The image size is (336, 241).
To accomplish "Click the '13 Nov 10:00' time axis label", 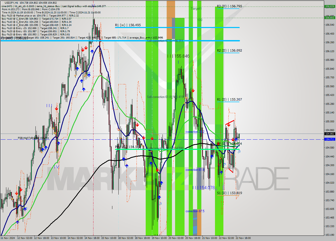I will point(58,238).
